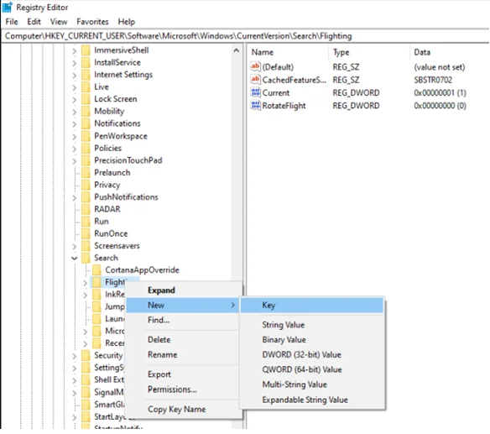
Task: Select the RotateFlight value name
Action: 284,106
